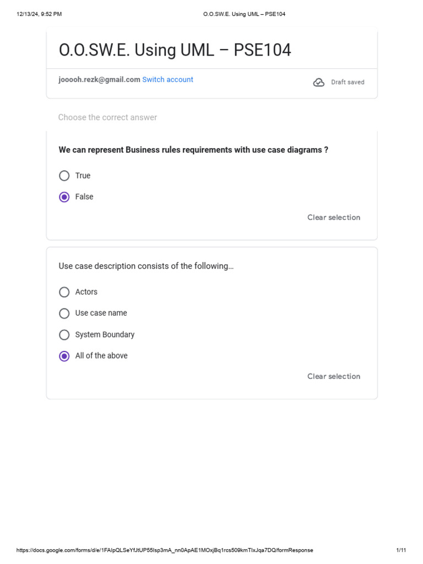Choose the System Boundary option

[64, 335]
